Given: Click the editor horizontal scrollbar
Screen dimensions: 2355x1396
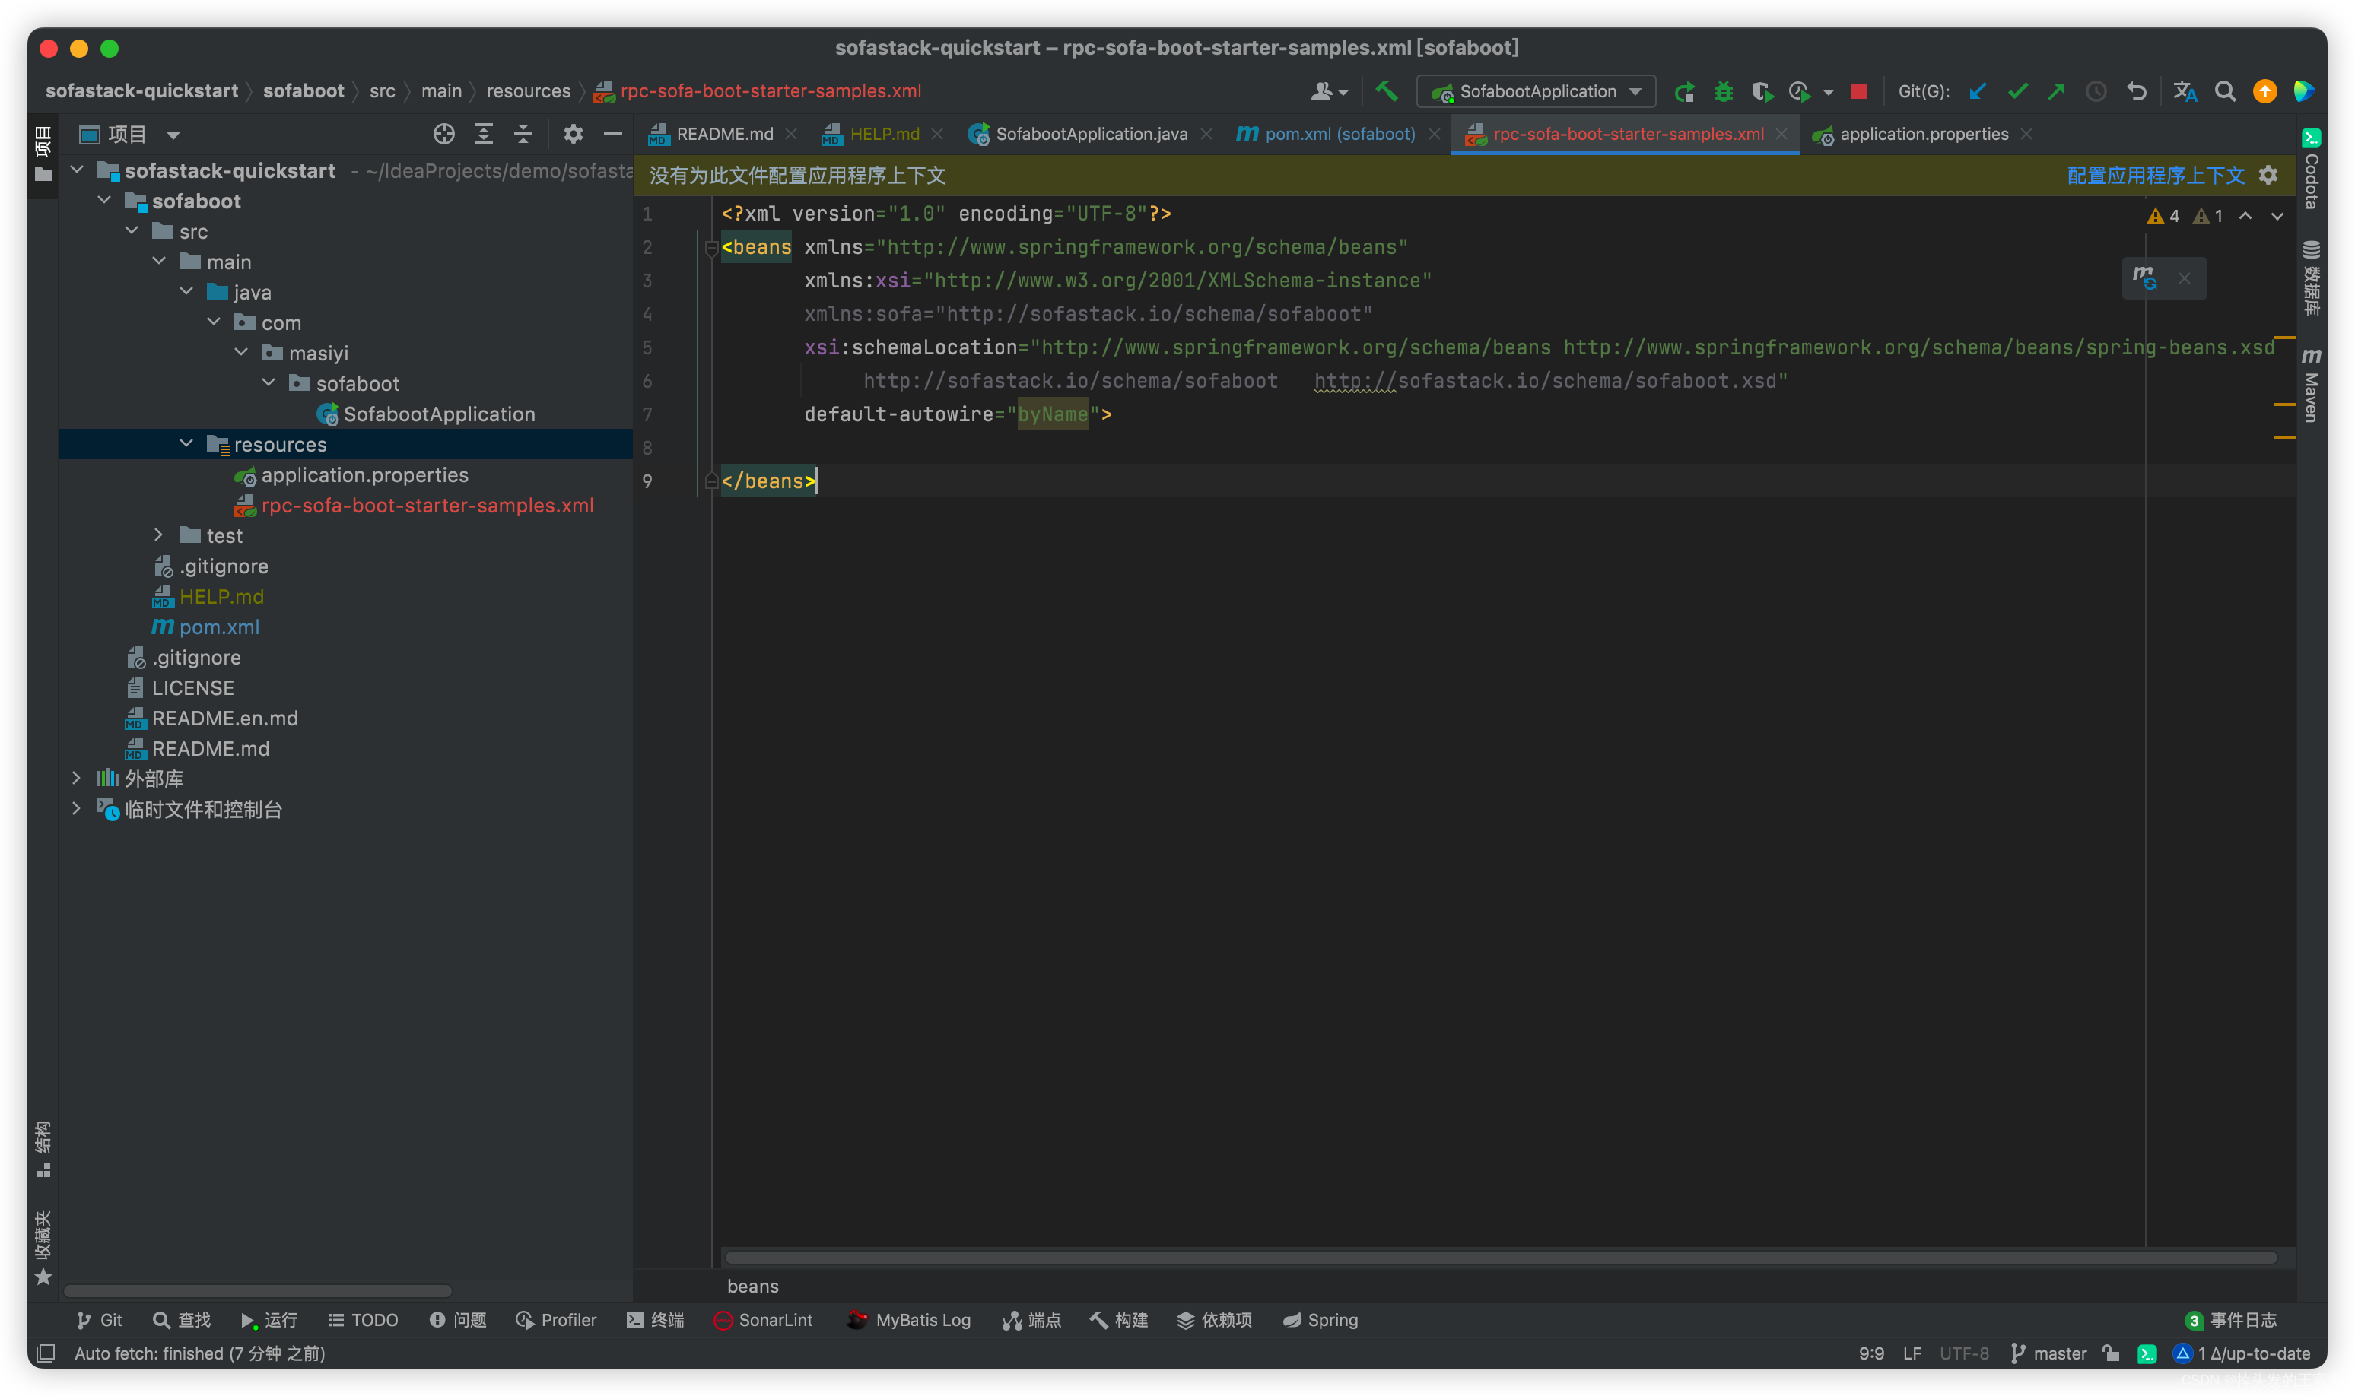Looking at the screenshot, I should pos(1500,1257).
